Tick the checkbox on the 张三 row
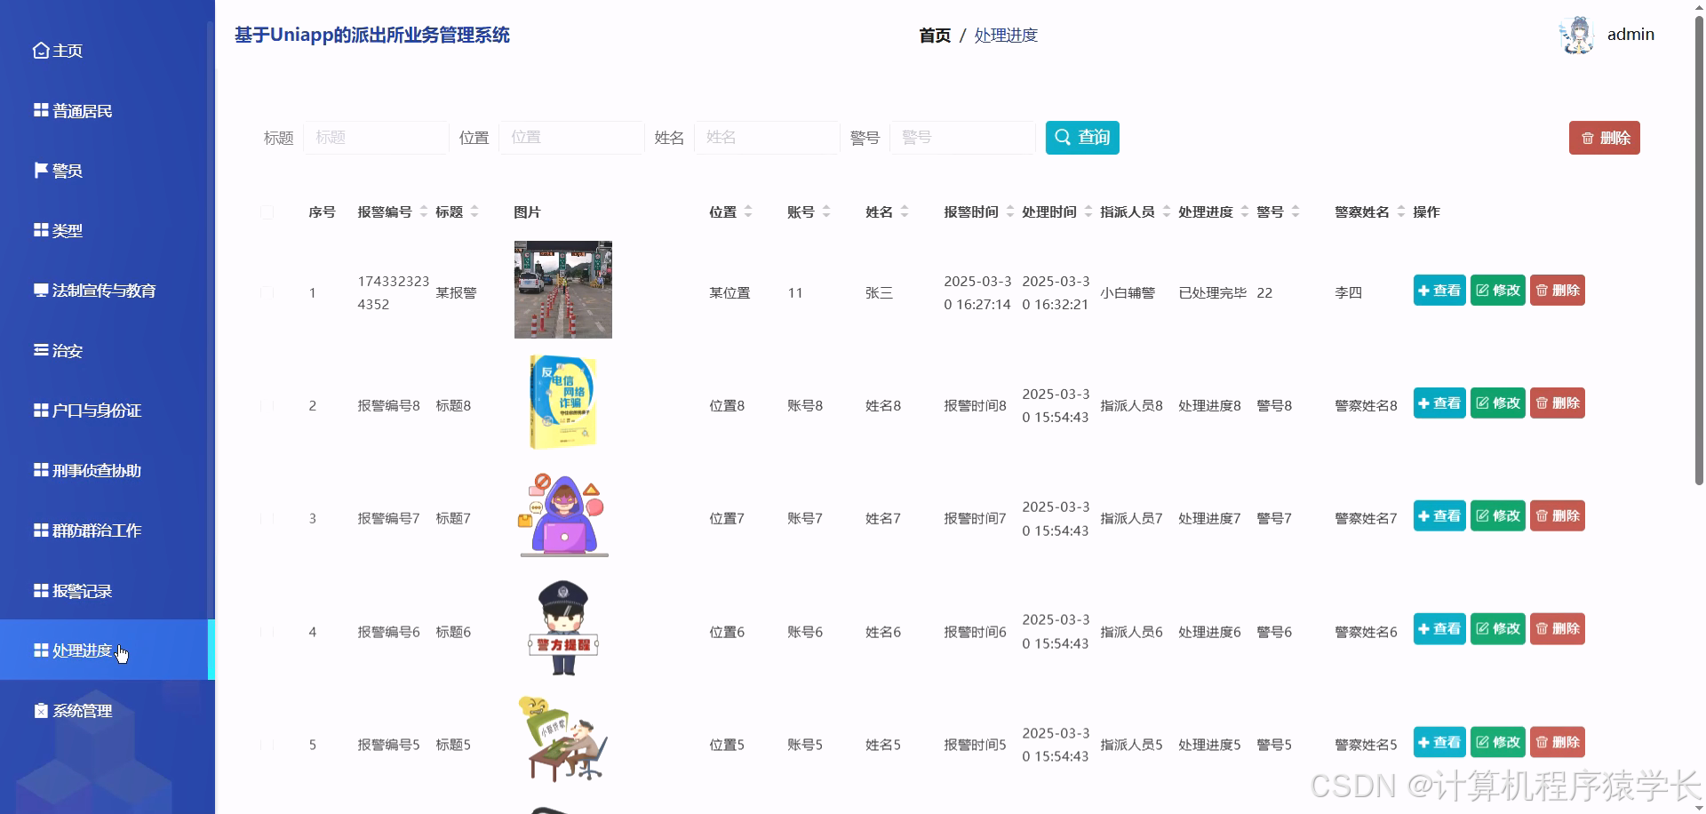Viewport: 1706px width, 814px height. (267, 292)
